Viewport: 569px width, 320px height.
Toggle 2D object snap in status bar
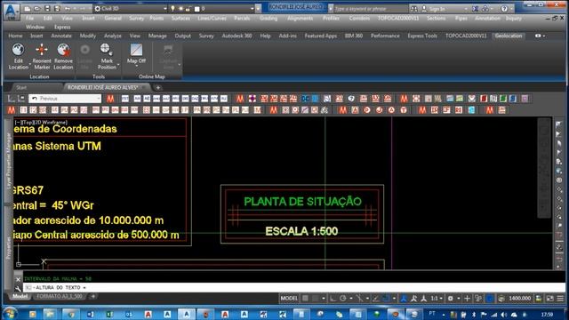pyautogui.click(x=386, y=299)
